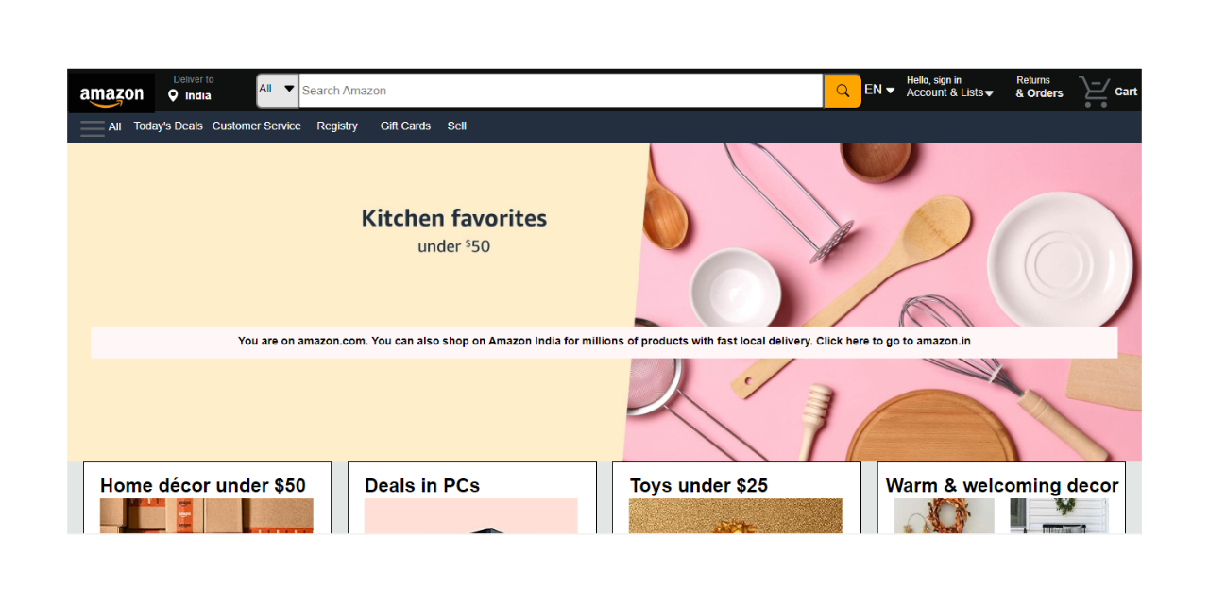Open the Toys under $25 card image
The height and width of the screenshot is (604, 1209).
coord(736,516)
